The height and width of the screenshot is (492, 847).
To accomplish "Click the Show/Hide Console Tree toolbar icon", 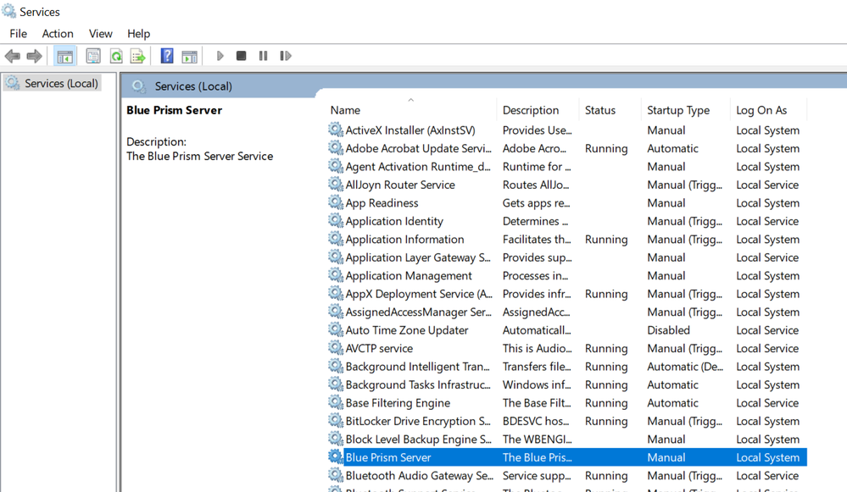I will [x=64, y=57].
